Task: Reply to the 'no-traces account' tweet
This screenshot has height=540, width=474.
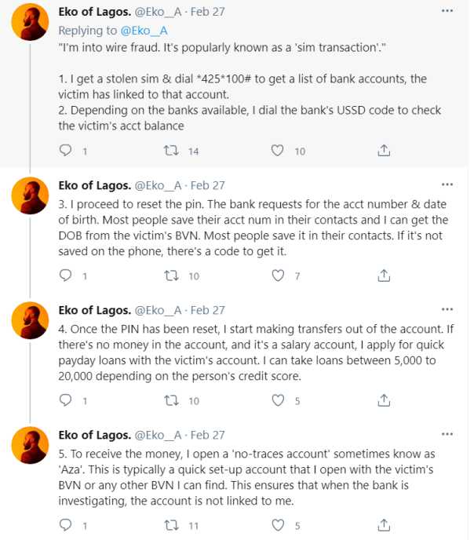Action: (x=66, y=525)
